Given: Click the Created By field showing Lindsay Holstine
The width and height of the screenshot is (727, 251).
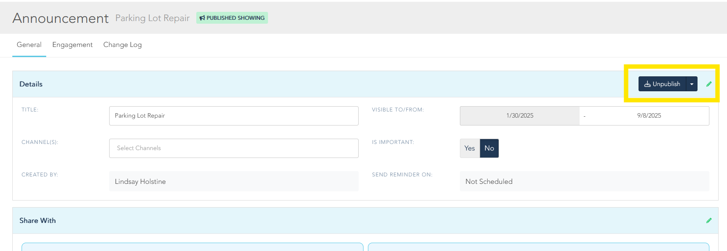Looking at the screenshot, I should click(x=233, y=181).
